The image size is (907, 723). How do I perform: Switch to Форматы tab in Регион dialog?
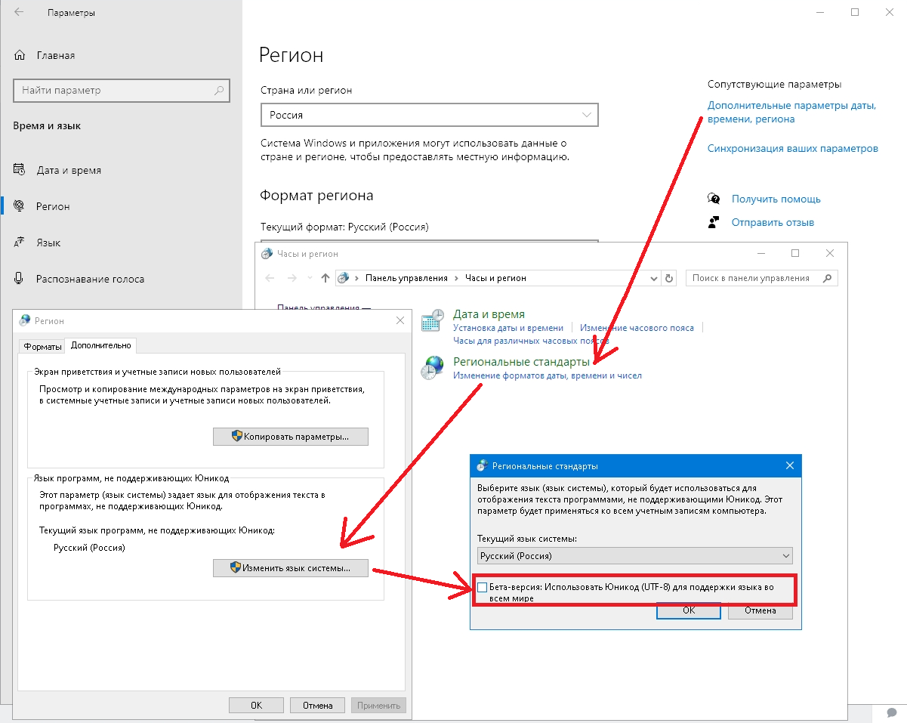pos(42,346)
